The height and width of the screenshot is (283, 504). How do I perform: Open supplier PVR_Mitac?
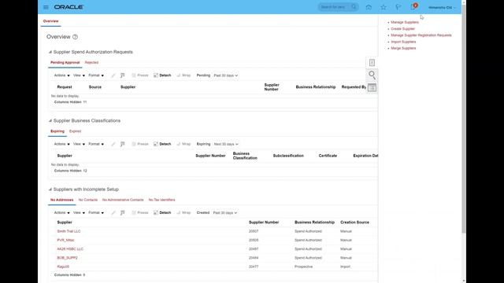pyautogui.click(x=65, y=240)
